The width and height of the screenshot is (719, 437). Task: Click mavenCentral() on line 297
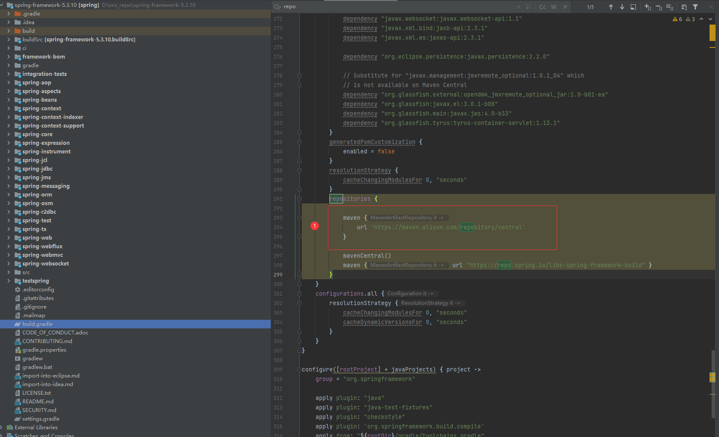367,256
